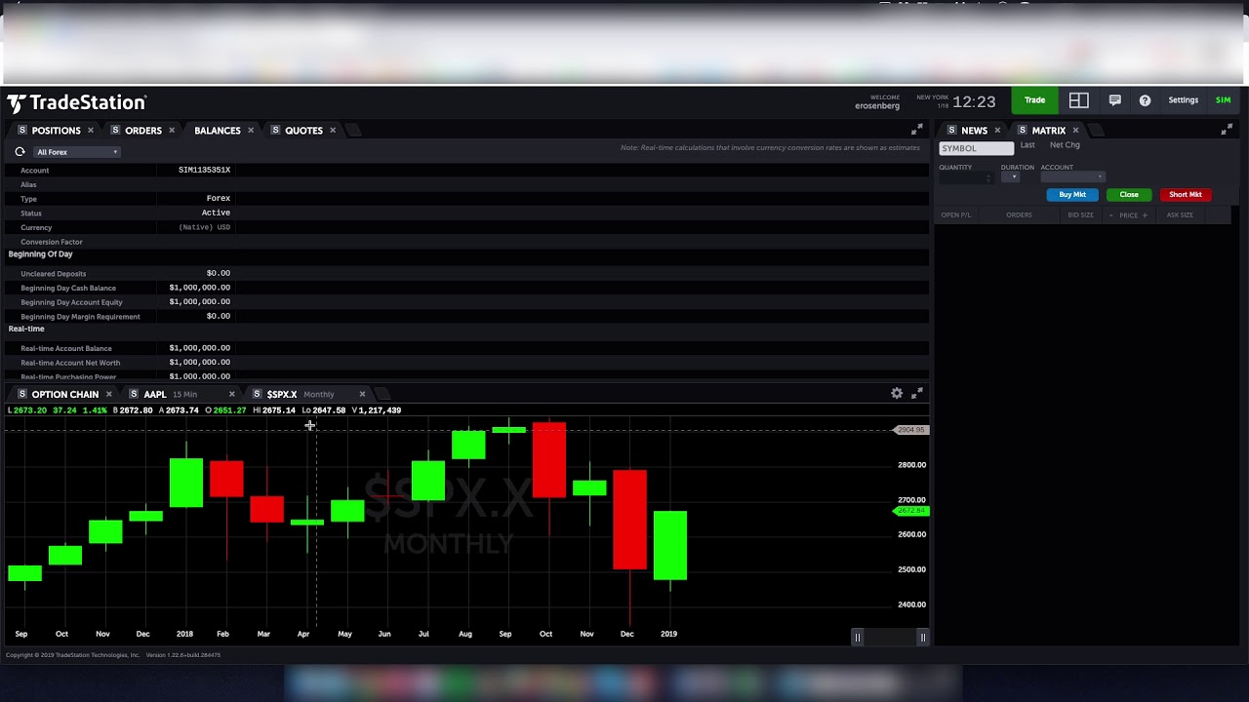This screenshot has height=702, width=1249.
Task: Switch to the Quotes tab
Action: pos(303,130)
